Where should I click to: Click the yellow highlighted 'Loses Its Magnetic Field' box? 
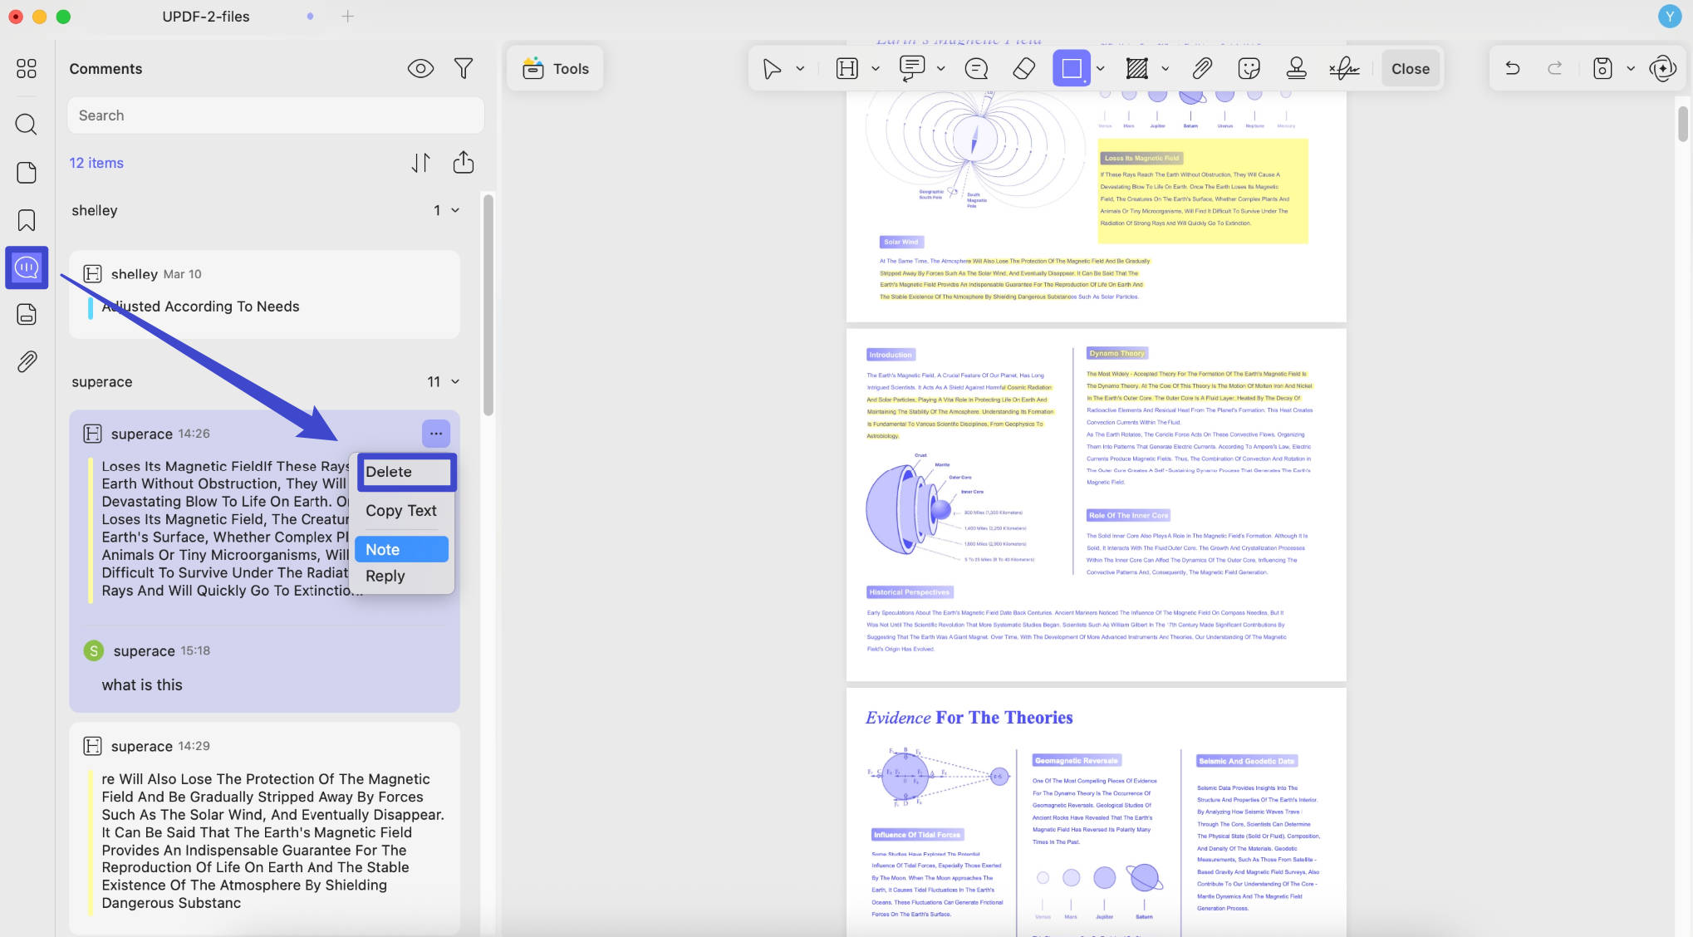tap(1203, 191)
